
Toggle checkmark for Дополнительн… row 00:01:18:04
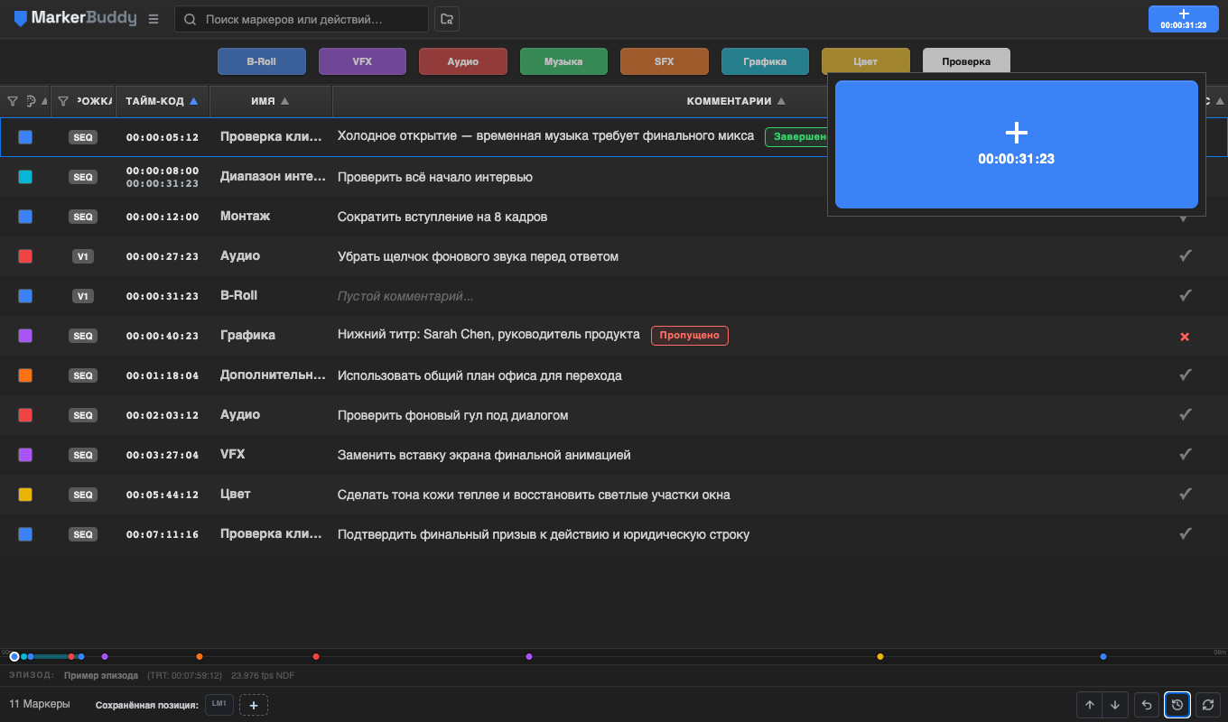(x=1186, y=375)
